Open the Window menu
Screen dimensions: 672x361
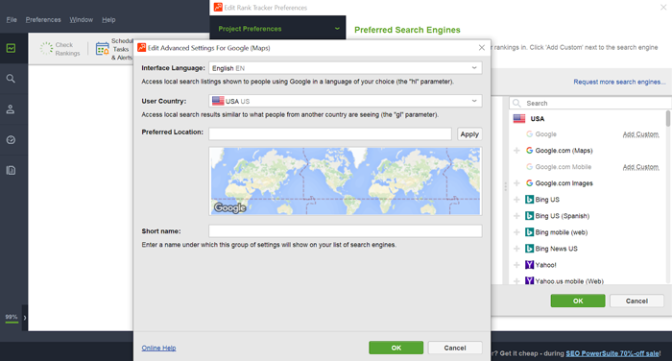coord(81,20)
